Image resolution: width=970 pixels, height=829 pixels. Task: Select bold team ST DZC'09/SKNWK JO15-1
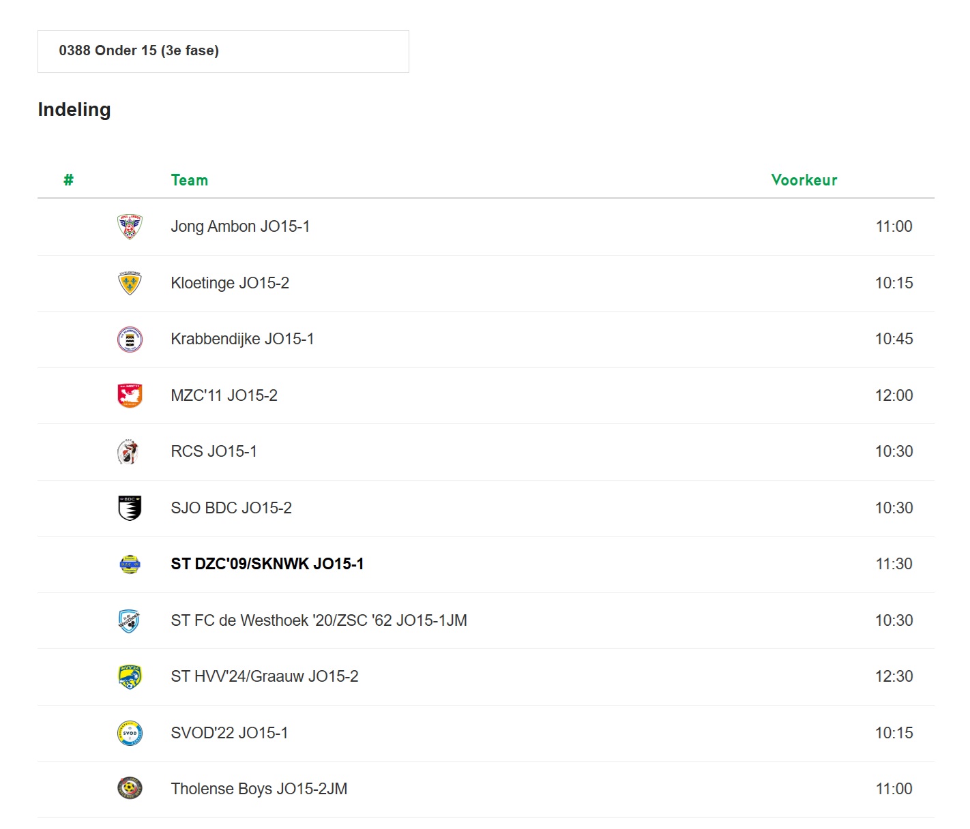pos(267,564)
